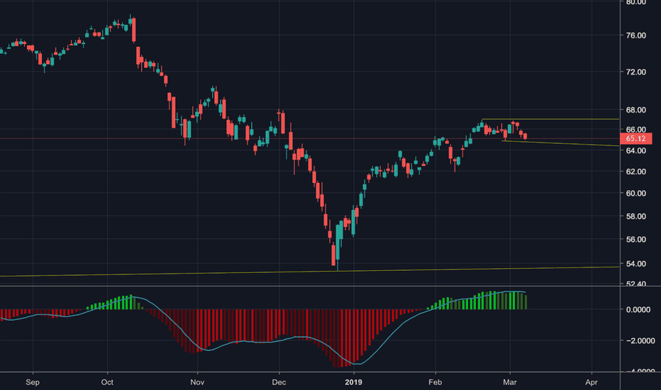Click the 58.00 price axis label
This screenshot has width=661, height=390.
coord(636,216)
